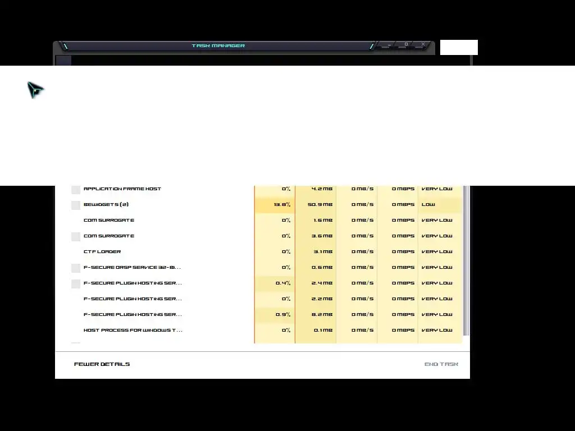575x431 pixels.
Task: Click the End Task button
Action: [441, 364]
